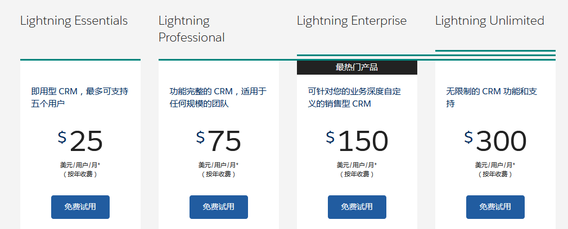Click the 可针对您的业务深度自定义 description
Image resolution: width=568 pixels, height=229 pixels.
(x=354, y=97)
